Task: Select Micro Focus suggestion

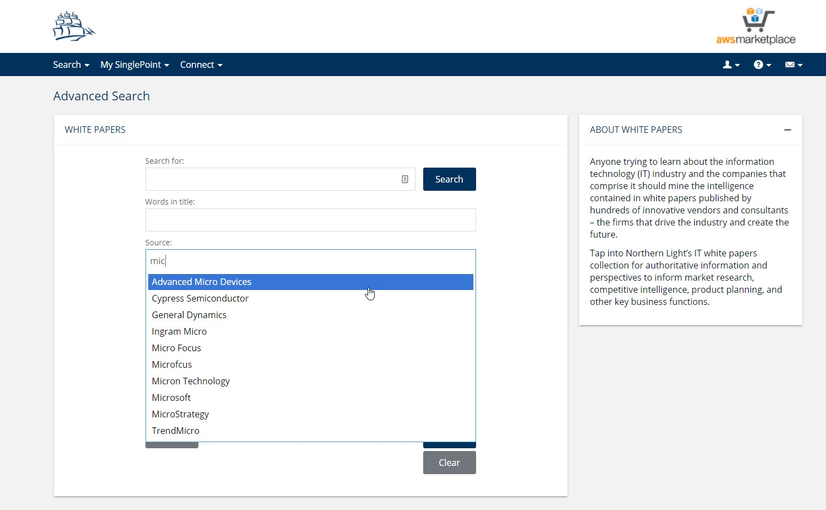Action: coord(310,348)
